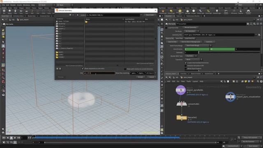Sort file list by Name column
263x148 pixels.
click(x=104, y=19)
